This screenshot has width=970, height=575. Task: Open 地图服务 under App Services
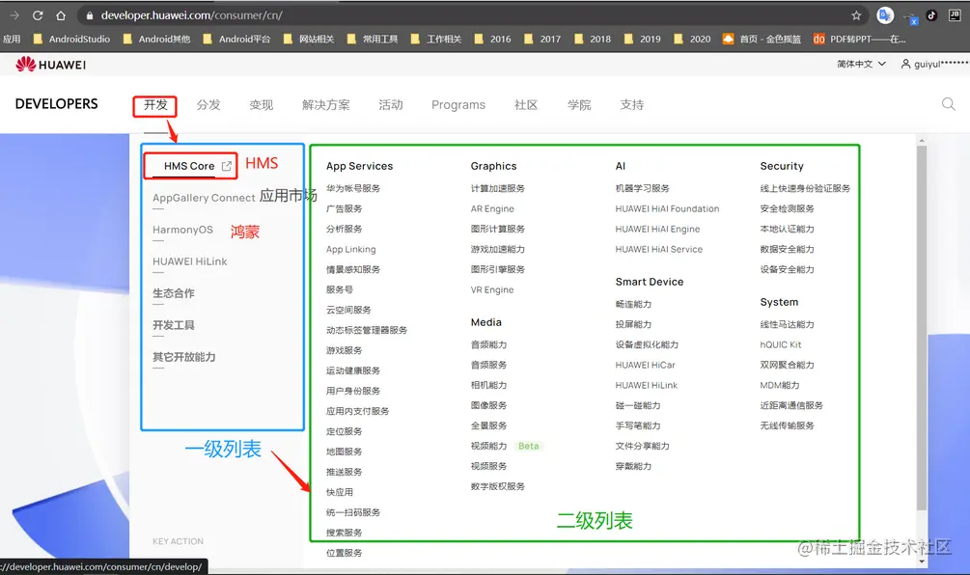[x=344, y=452]
